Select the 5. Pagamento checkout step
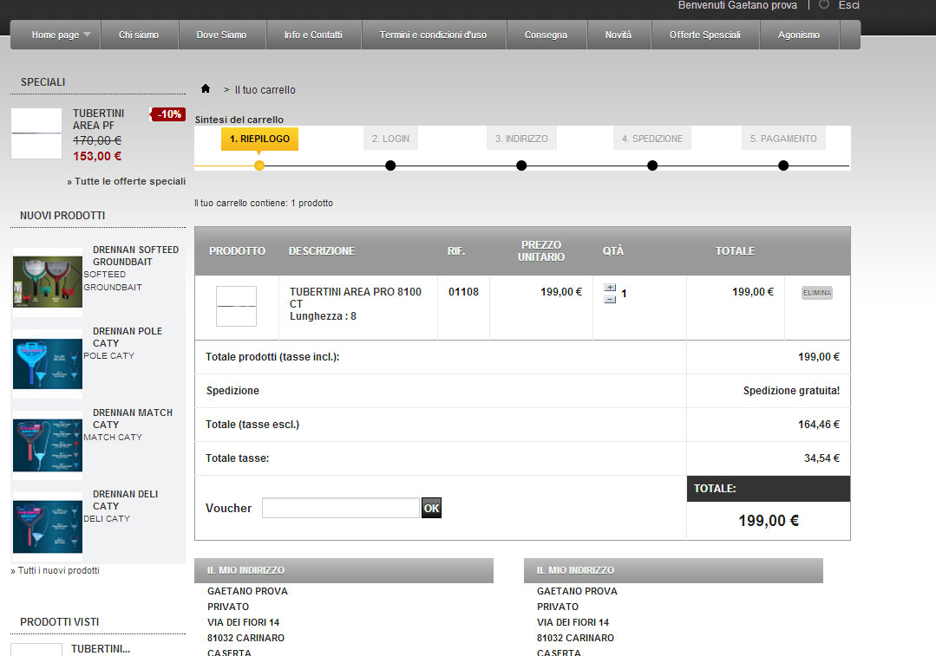 click(783, 139)
